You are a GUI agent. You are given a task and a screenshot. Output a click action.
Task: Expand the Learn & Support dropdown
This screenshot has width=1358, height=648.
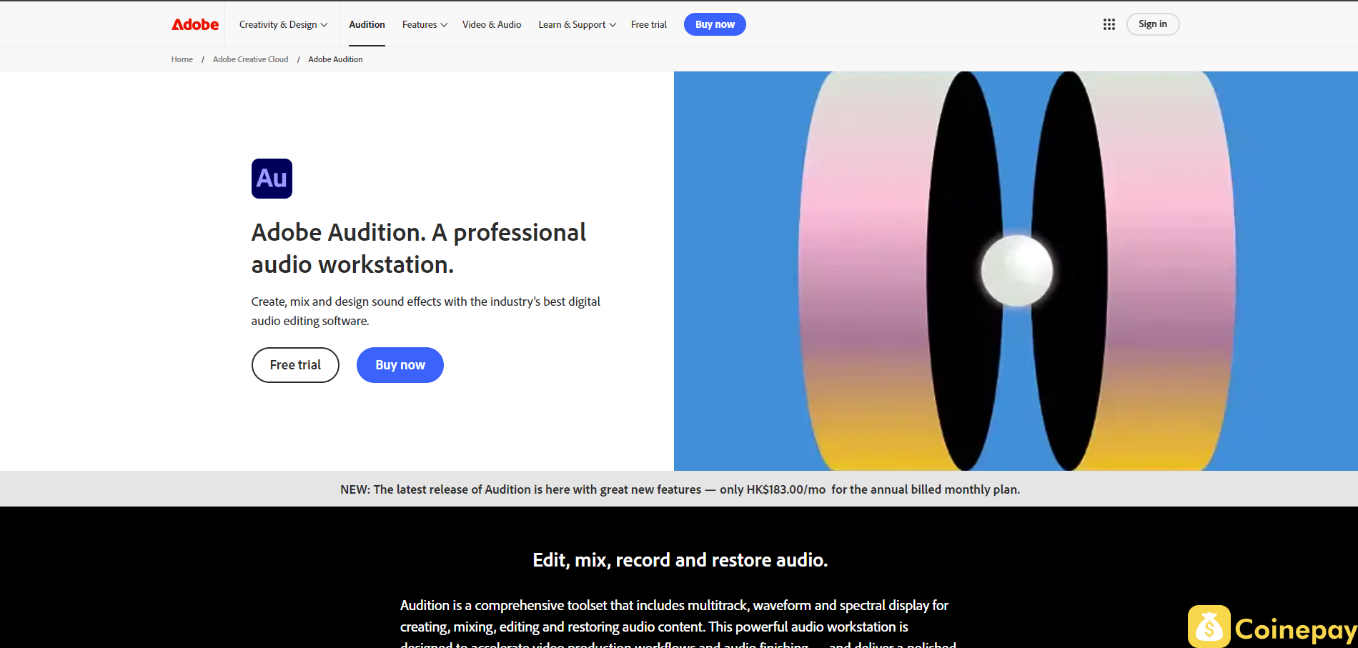tap(577, 24)
